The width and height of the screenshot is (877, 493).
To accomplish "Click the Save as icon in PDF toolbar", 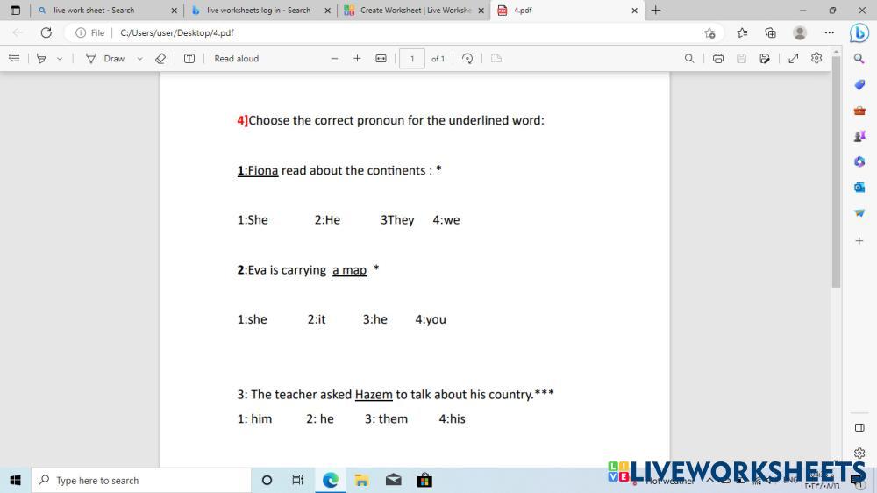I will [765, 59].
